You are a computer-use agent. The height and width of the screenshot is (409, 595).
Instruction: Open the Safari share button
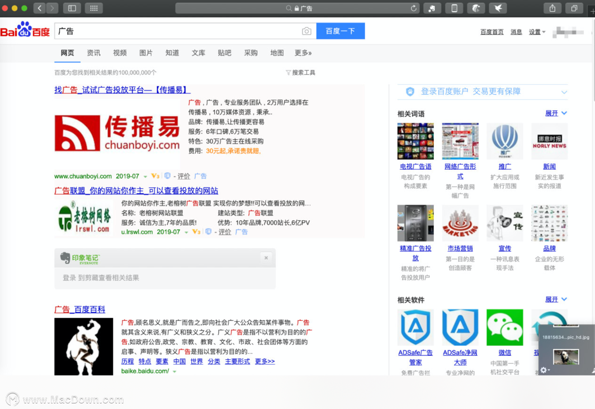pyautogui.click(x=552, y=8)
